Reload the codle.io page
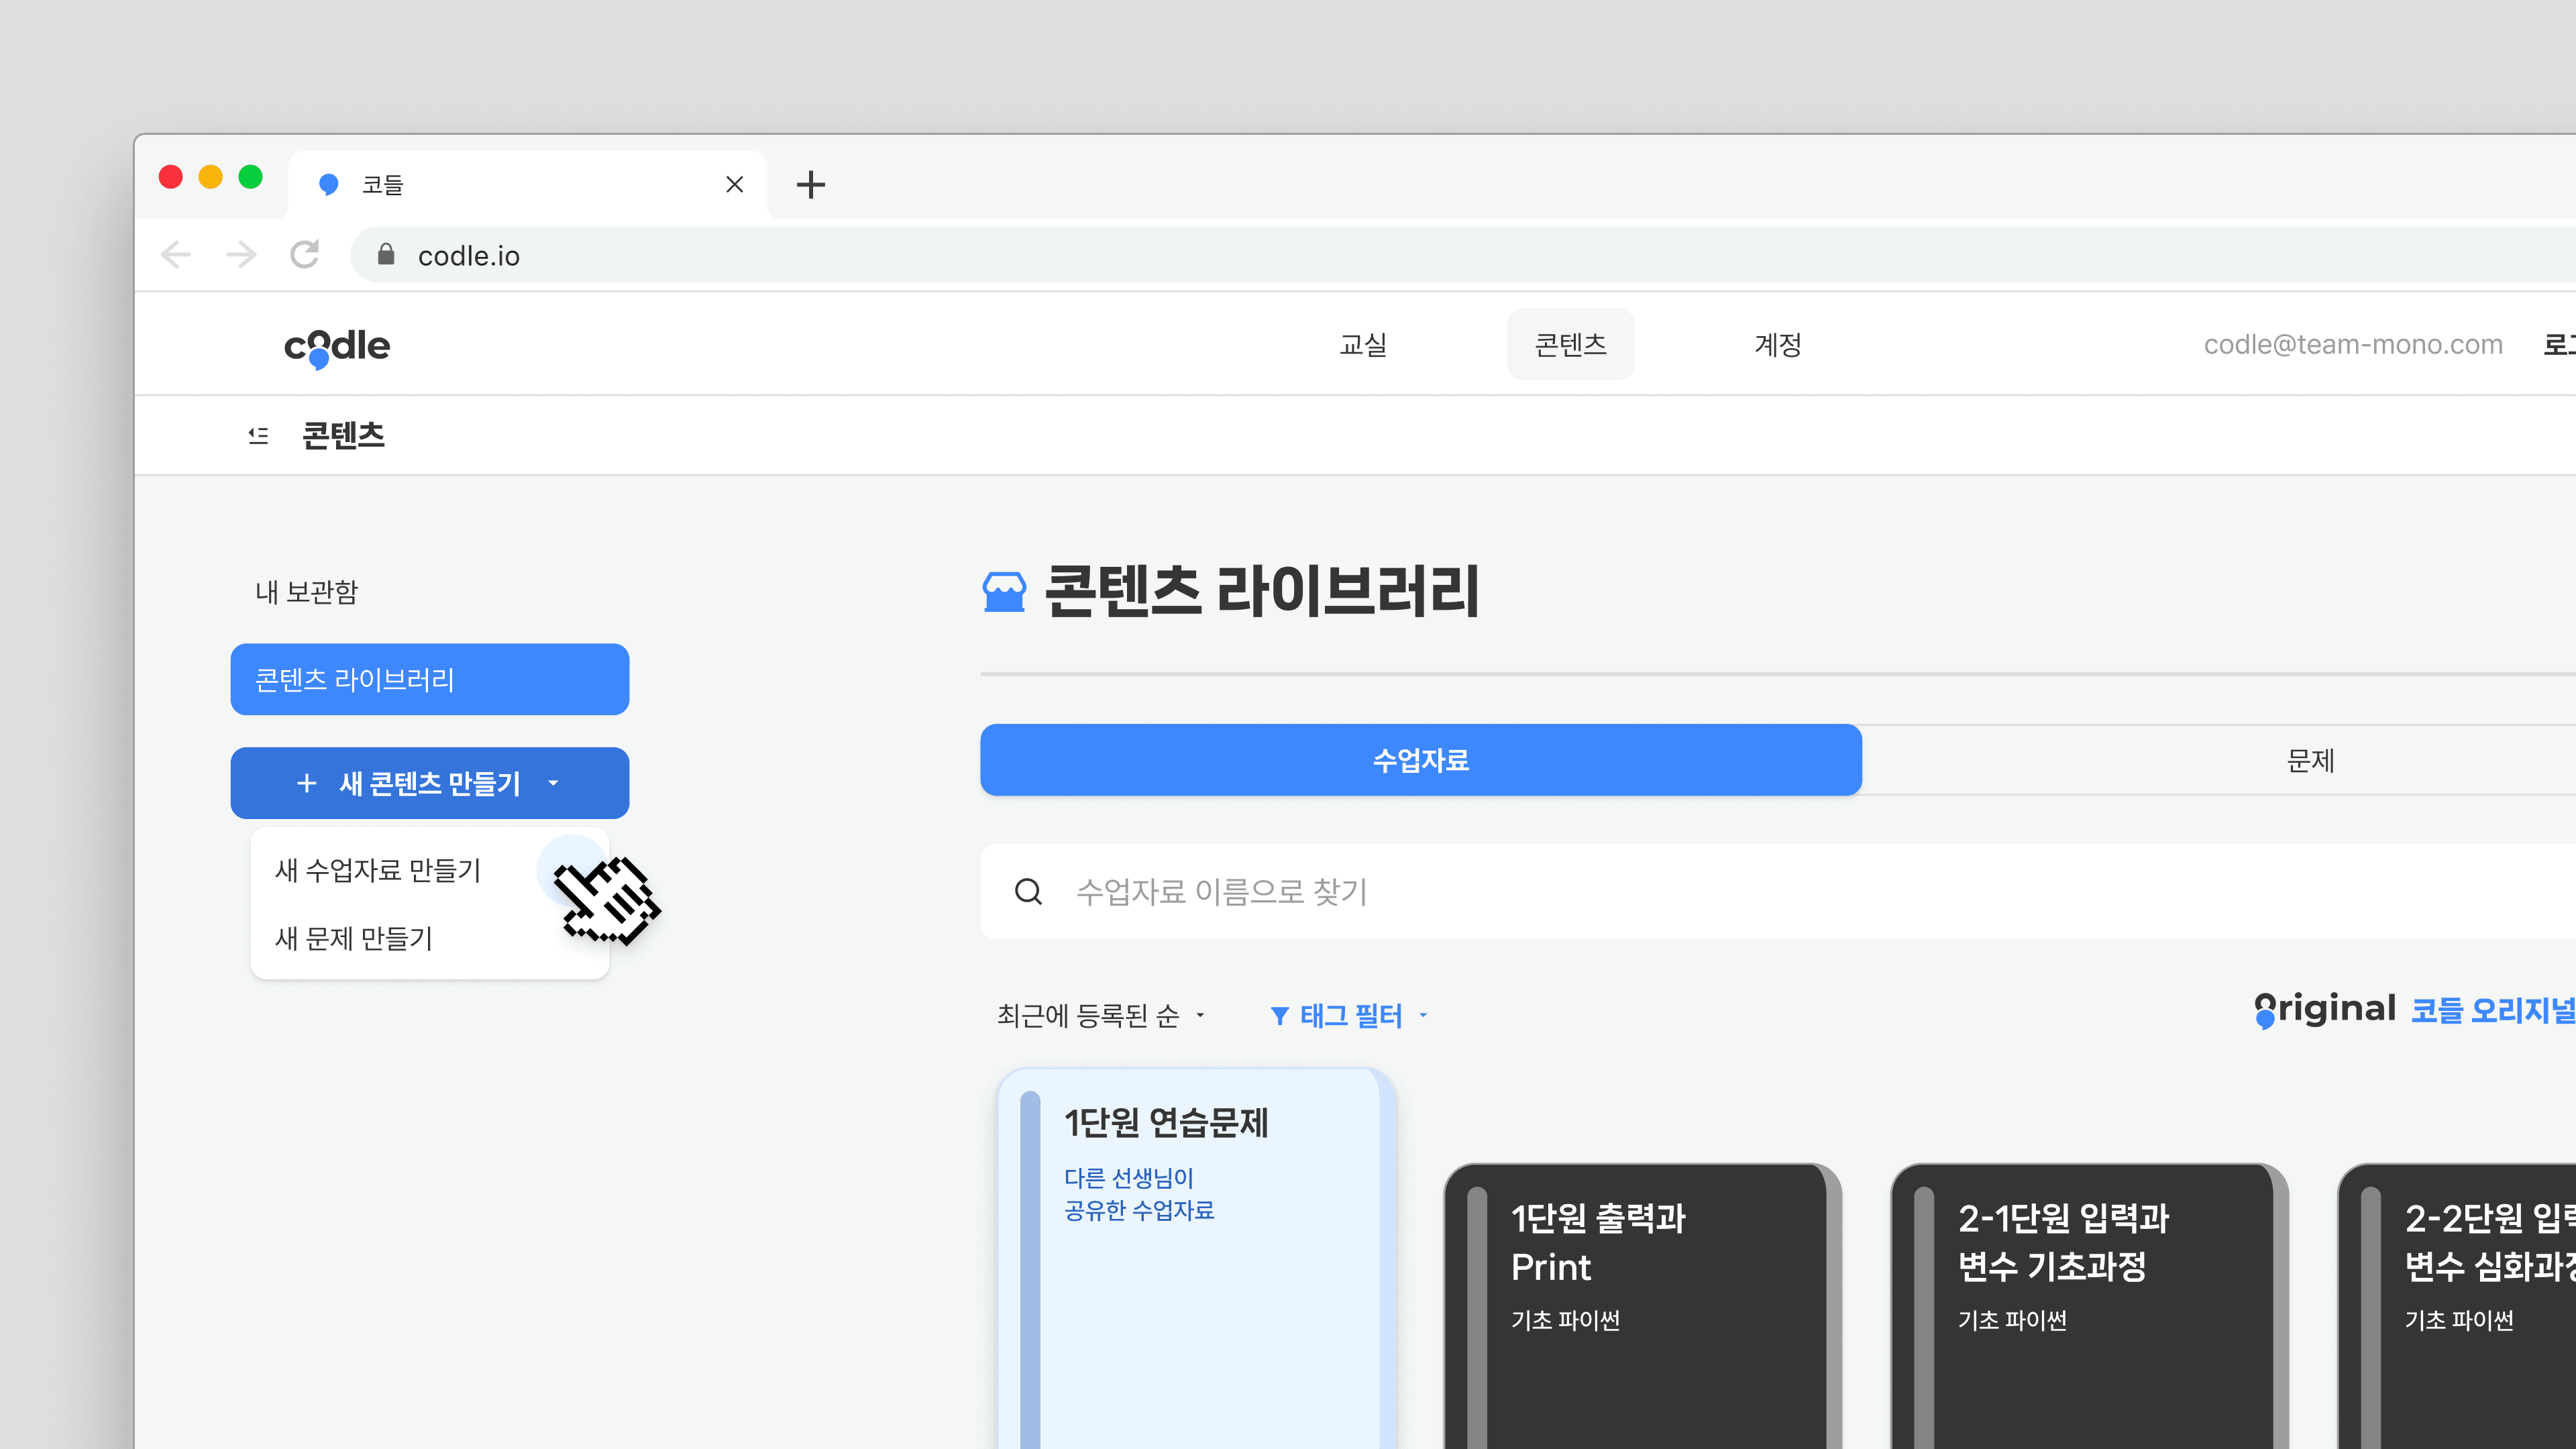Image resolution: width=2576 pixels, height=1449 pixels. pos(305,255)
